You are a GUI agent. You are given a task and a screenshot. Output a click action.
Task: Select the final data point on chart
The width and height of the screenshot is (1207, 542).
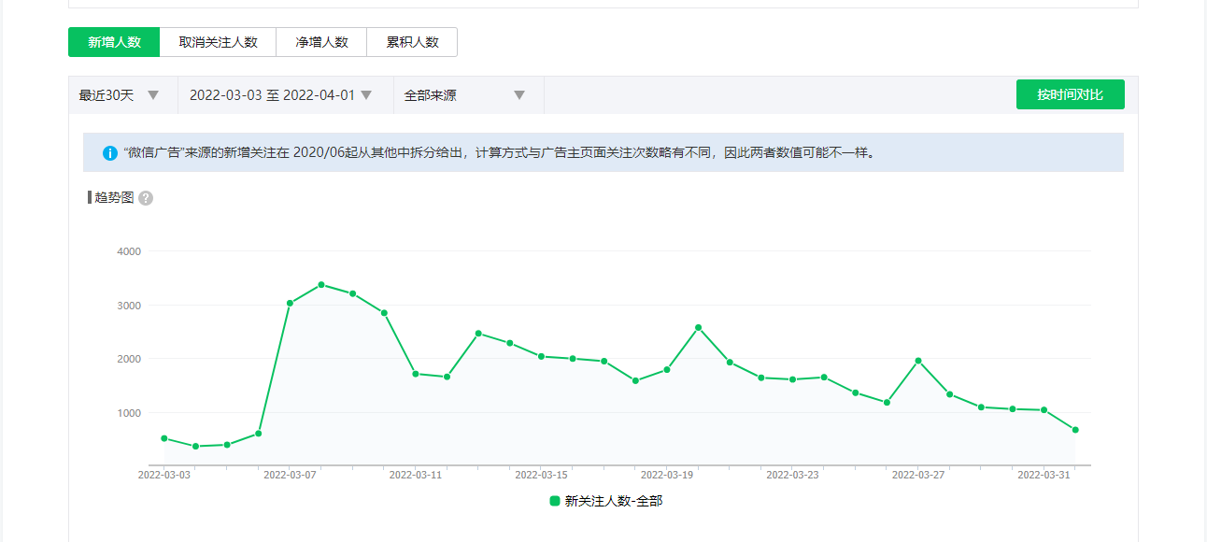pyautogui.click(x=1075, y=430)
